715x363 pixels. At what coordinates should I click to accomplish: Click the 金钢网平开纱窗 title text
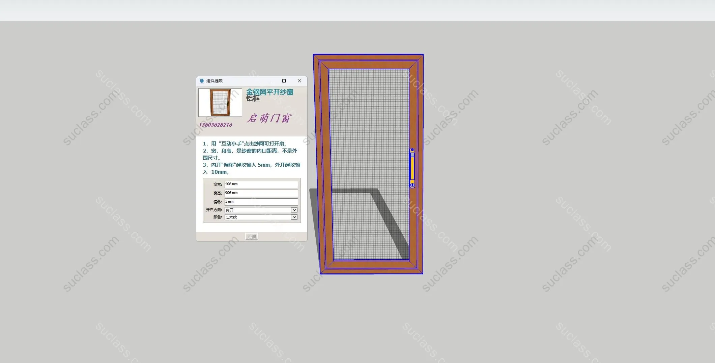click(x=269, y=92)
